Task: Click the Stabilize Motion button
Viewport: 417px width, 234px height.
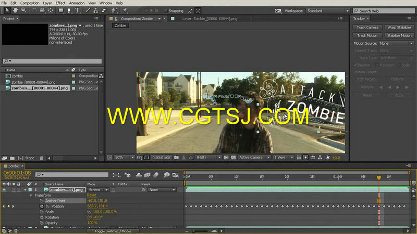Action: click(399, 35)
